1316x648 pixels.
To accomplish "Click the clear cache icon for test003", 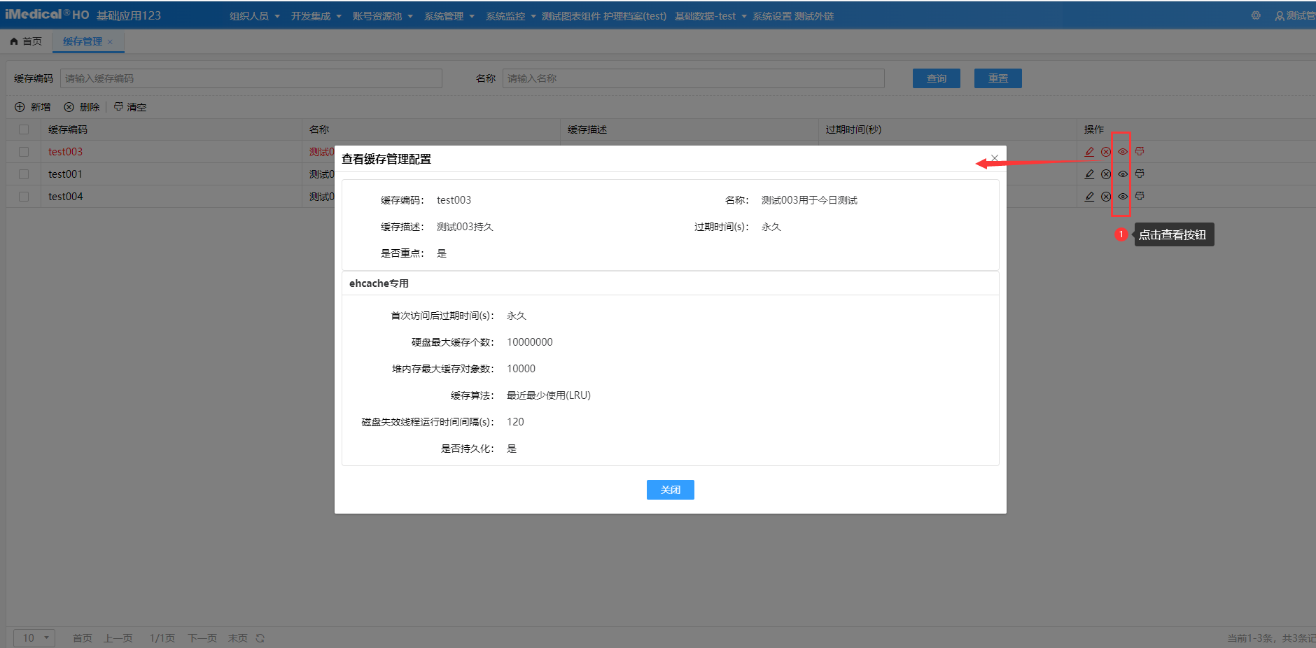I will tap(1140, 152).
